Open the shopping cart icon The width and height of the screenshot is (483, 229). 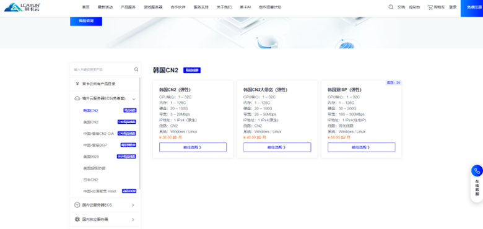click(x=430, y=7)
